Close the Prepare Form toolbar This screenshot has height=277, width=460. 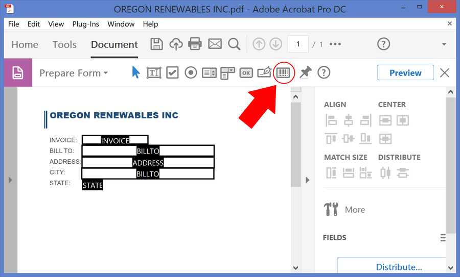[445, 72]
